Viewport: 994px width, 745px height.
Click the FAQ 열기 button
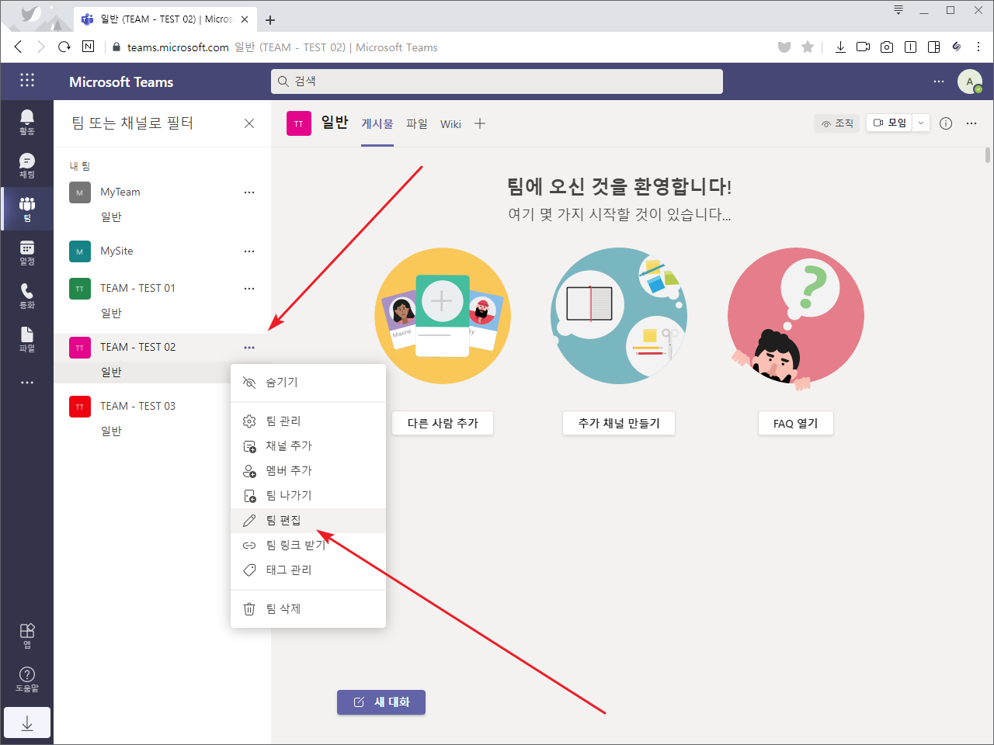[x=796, y=423]
